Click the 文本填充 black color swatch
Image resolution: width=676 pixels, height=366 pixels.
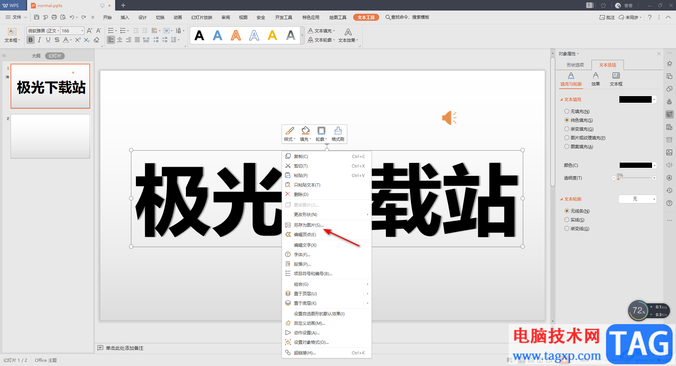pyautogui.click(x=636, y=99)
